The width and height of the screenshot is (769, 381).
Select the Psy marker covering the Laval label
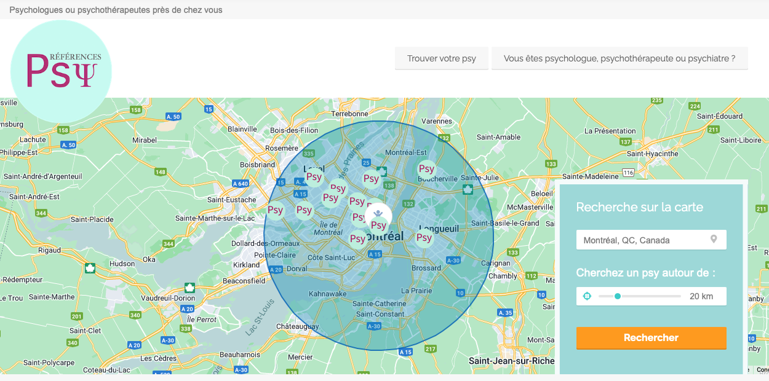coord(314,177)
